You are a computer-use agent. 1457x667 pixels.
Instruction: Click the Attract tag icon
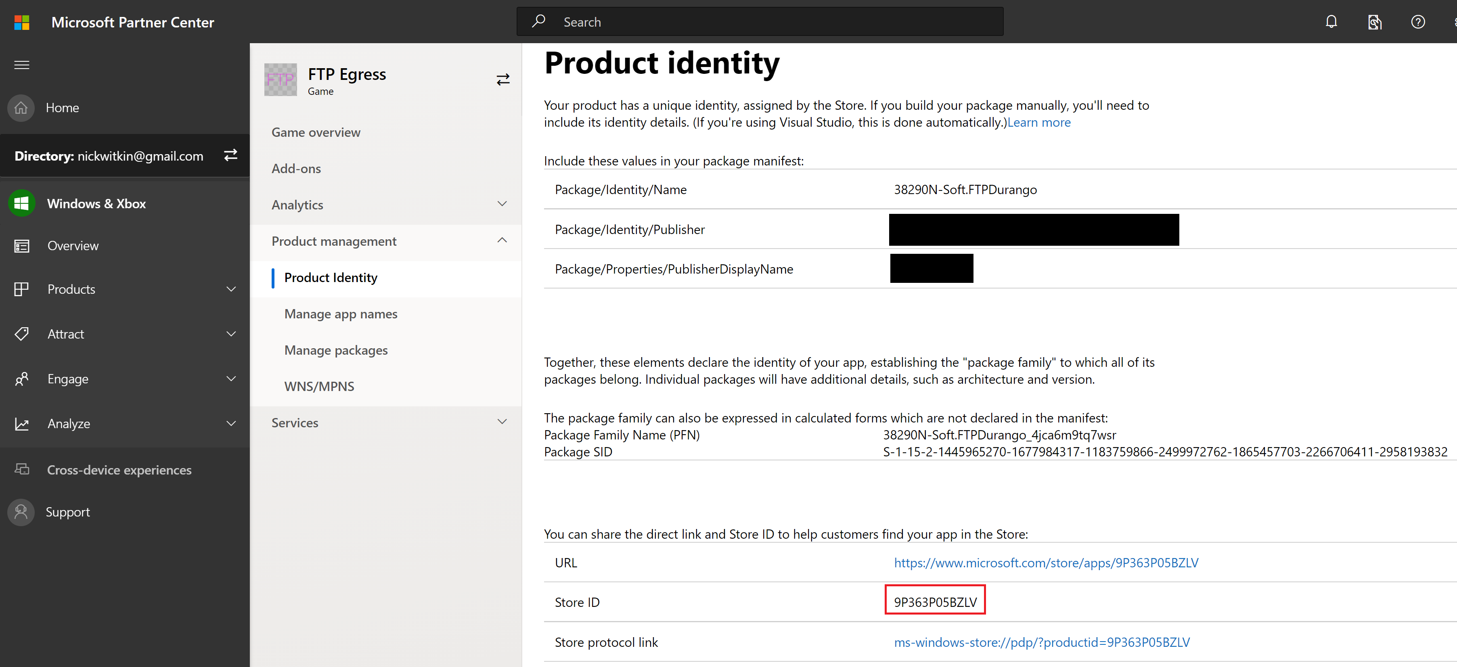(x=21, y=334)
